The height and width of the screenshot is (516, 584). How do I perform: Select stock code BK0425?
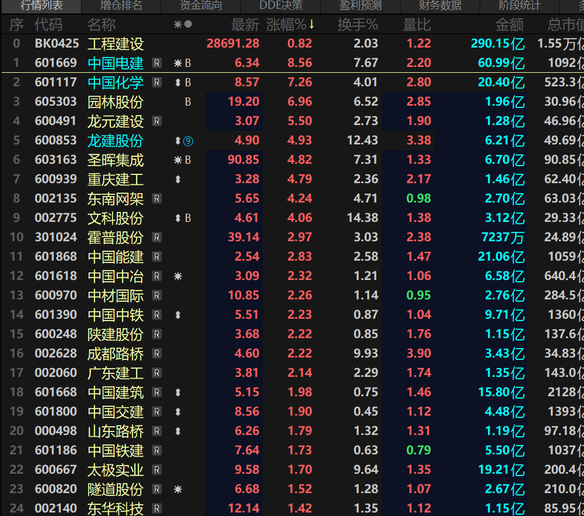pyautogui.click(x=57, y=43)
